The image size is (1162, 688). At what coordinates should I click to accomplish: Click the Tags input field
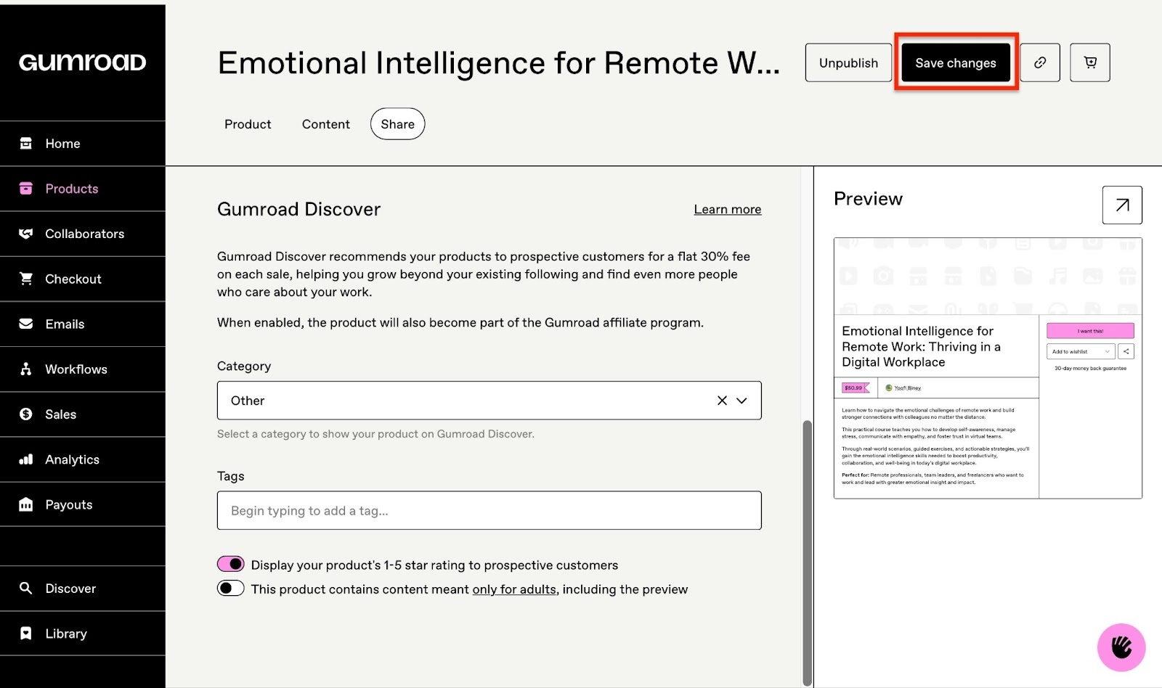click(x=489, y=511)
